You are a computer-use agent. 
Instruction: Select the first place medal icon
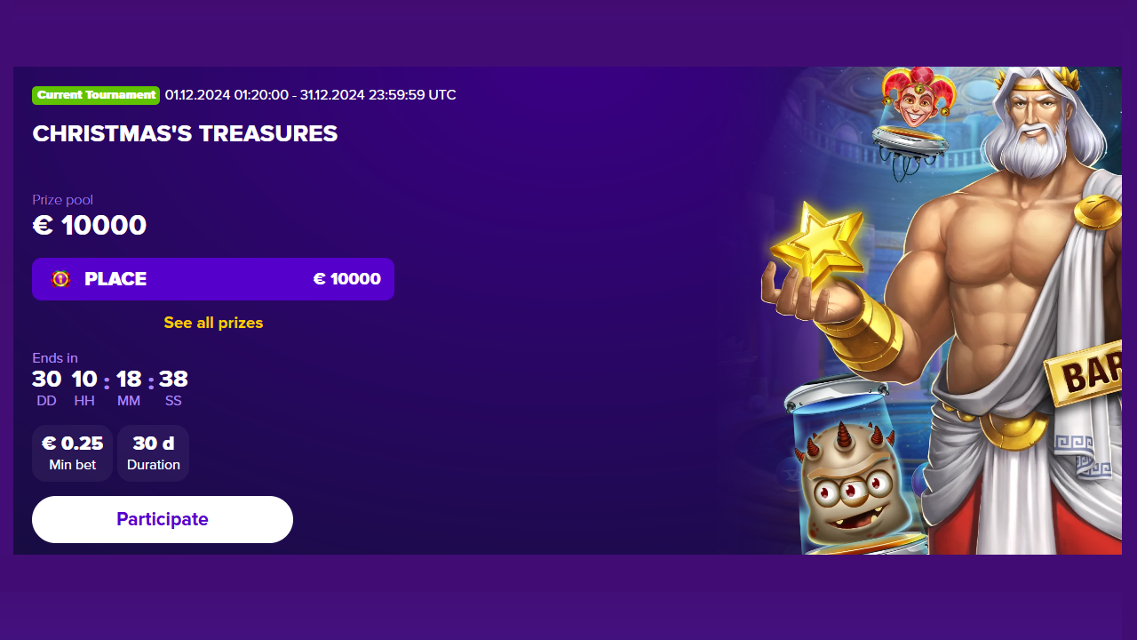60,279
